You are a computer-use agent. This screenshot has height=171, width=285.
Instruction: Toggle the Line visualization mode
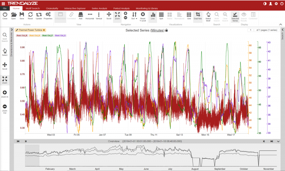click(x=153, y=14)
